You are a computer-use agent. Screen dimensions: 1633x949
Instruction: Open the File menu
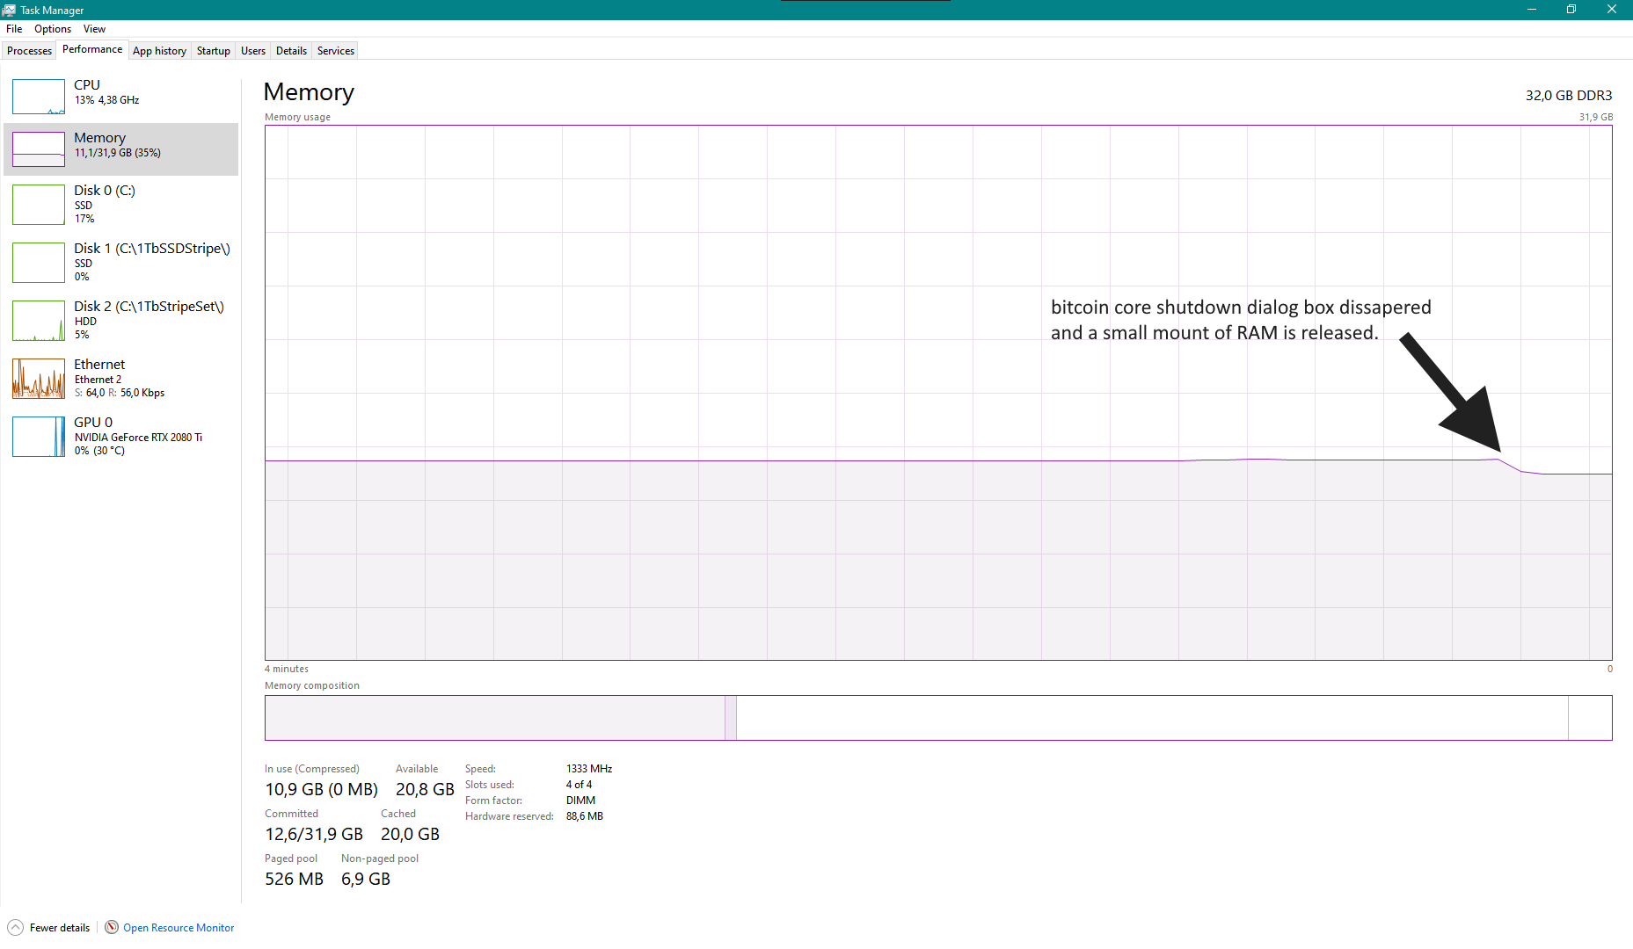tap(14, 29)
